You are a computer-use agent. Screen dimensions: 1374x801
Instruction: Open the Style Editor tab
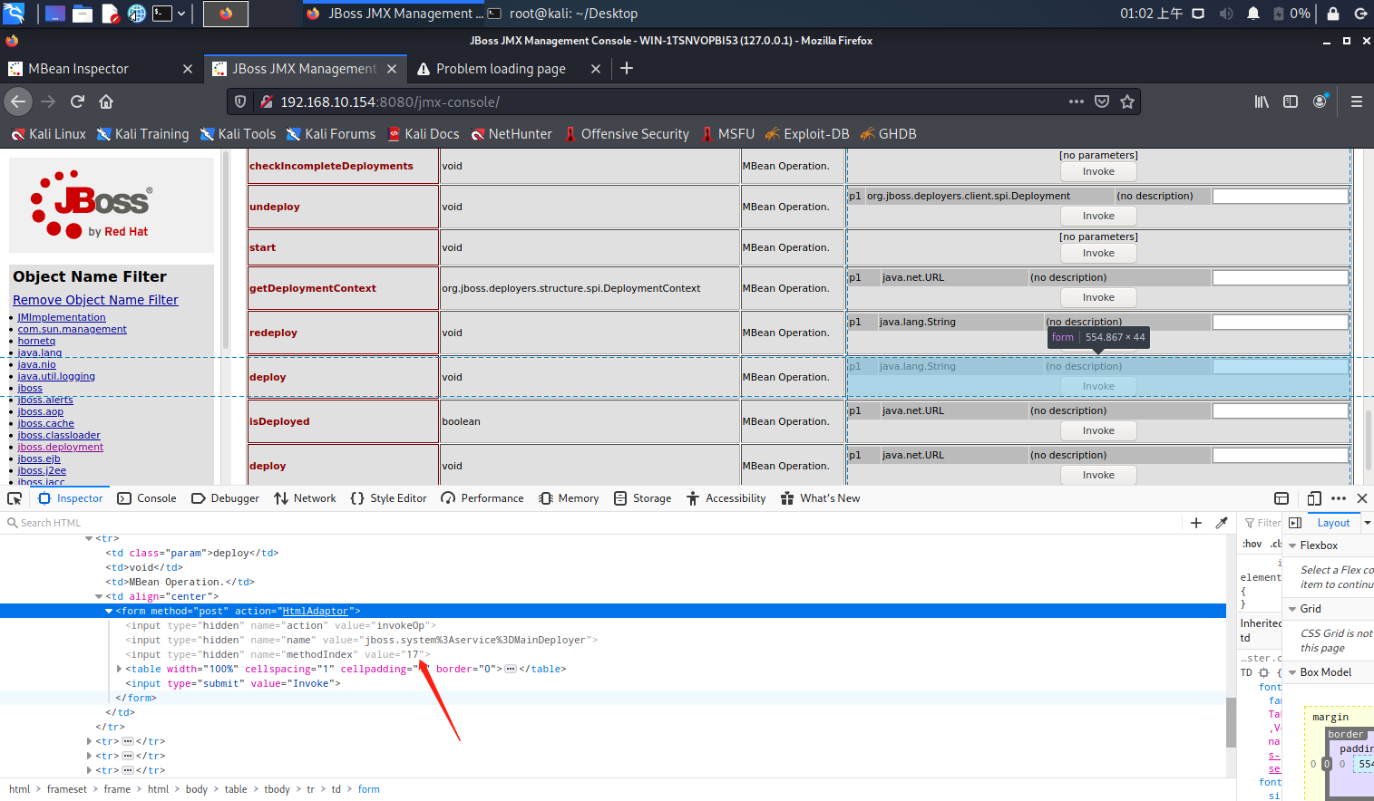(x=388, y=498)
